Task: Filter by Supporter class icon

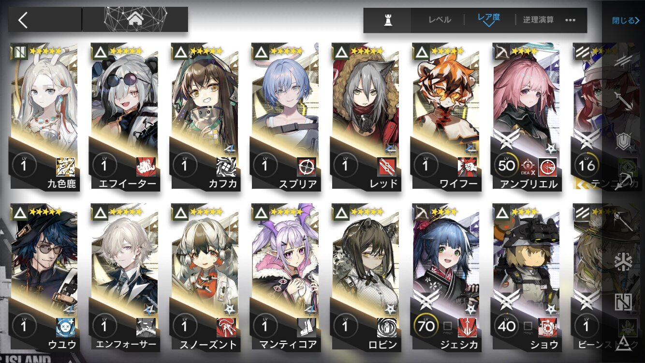Action: pyautogui.click(x=623, y=302)
